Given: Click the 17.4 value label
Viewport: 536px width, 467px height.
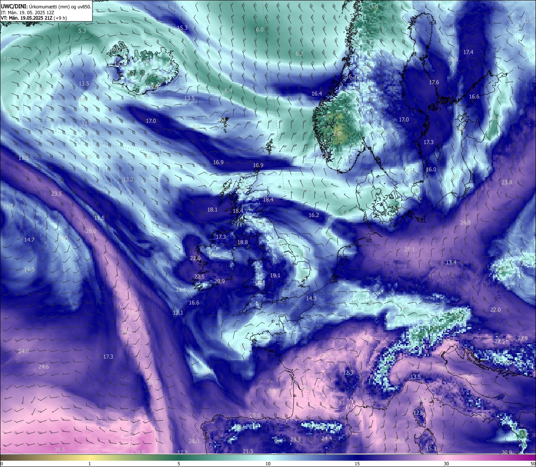Looking at the screenshot, I should point(468,52).
